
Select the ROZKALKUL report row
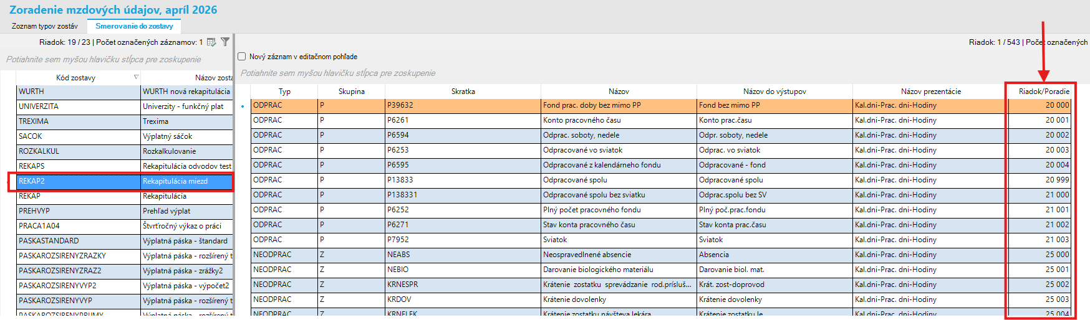(125, 151)
